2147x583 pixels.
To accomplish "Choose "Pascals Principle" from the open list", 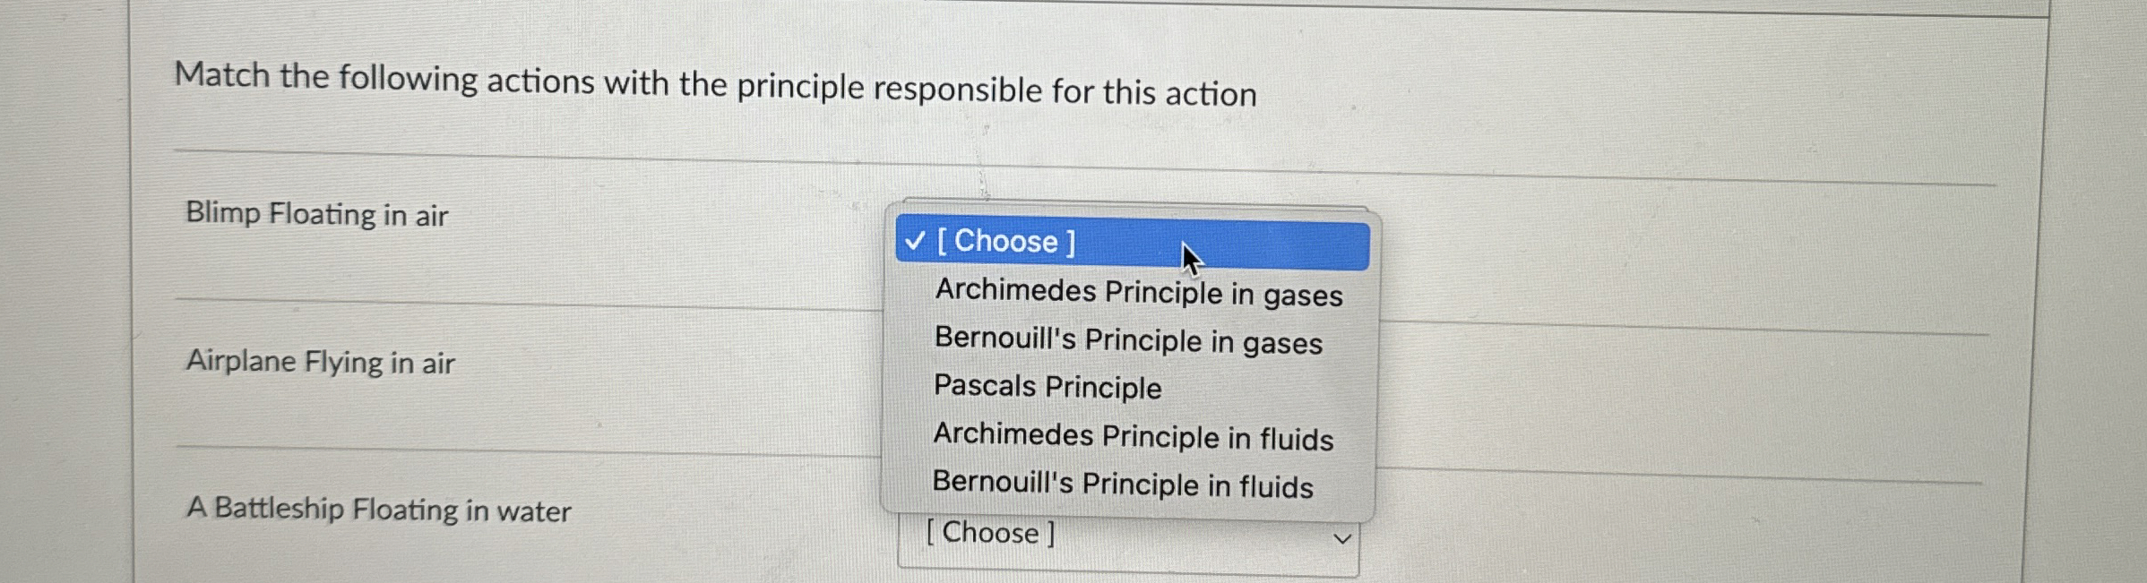I will point(1045,388).
